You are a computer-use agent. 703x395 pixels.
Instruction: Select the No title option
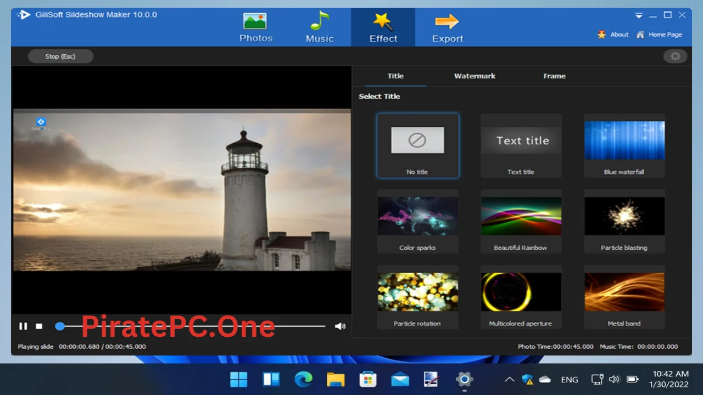pyautogui.click(x=417, y=145)
